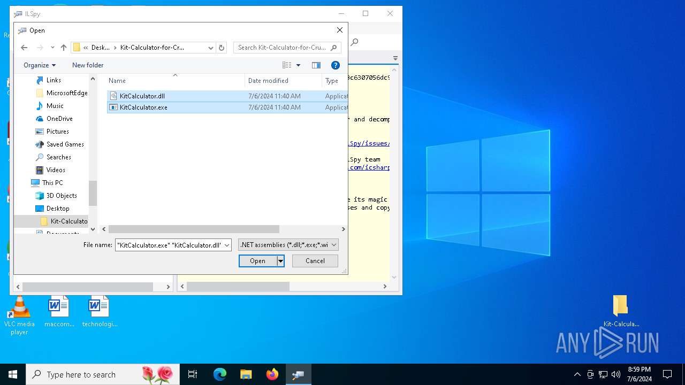Select Desktop in navigation tree
The height and width of the screenshot is (385, 685).
click(x=58, y=209)
